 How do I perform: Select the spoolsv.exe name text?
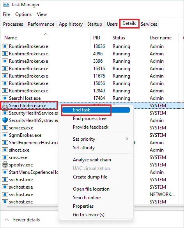(21, 165)
